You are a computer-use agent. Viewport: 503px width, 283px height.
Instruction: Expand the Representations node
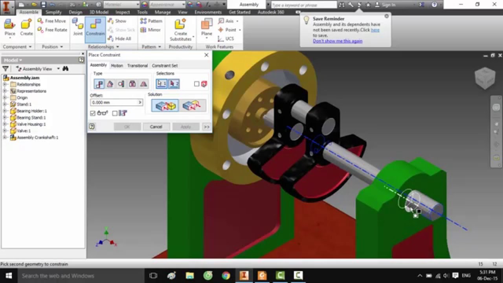pos(5,91)
